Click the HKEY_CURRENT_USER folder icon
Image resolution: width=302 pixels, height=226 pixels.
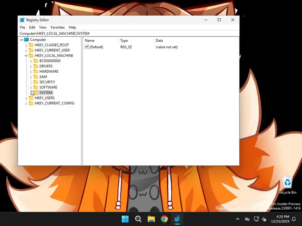[31, 50]
